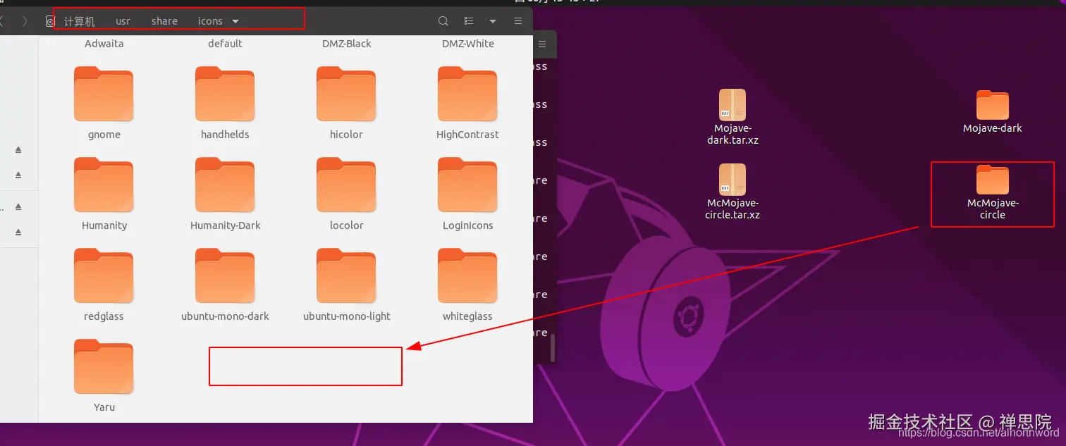Image resolution: width=1066 pixels, height=446 pixels.
Task: Open the terminal window hamburger menu
Action: (542, 44)
